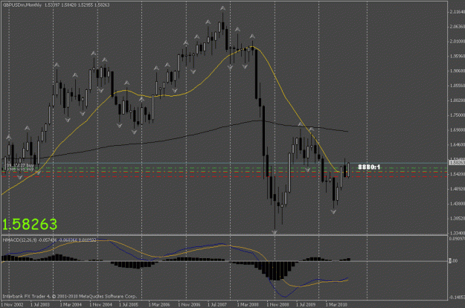Click the 1.95960 price scale label
This screenshot has width=465, height=308.
pos(458,56)
